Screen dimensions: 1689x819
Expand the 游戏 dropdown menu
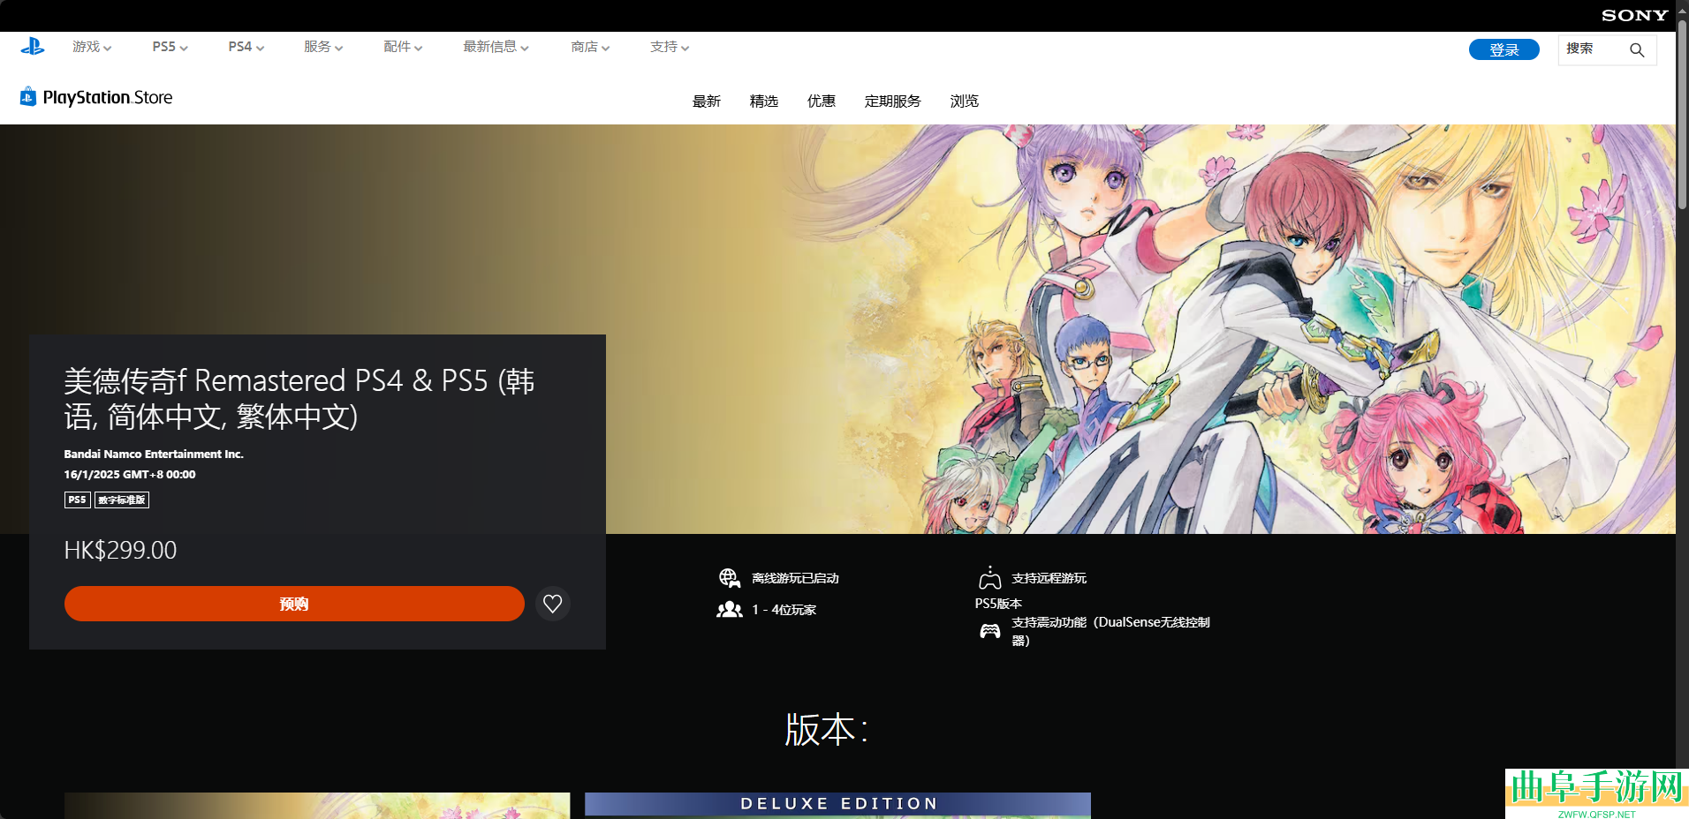[92, 47]
